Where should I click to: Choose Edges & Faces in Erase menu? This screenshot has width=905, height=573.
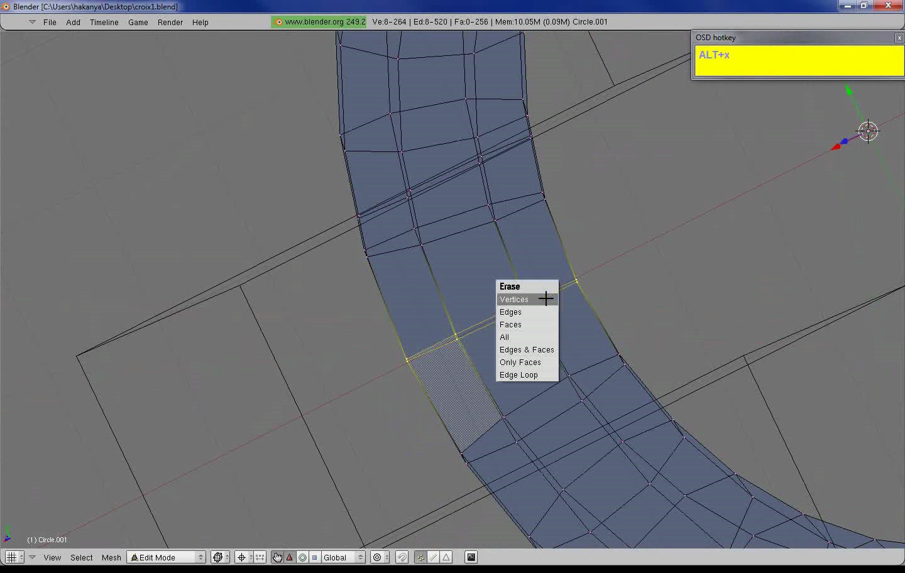(x=527, y=350)
